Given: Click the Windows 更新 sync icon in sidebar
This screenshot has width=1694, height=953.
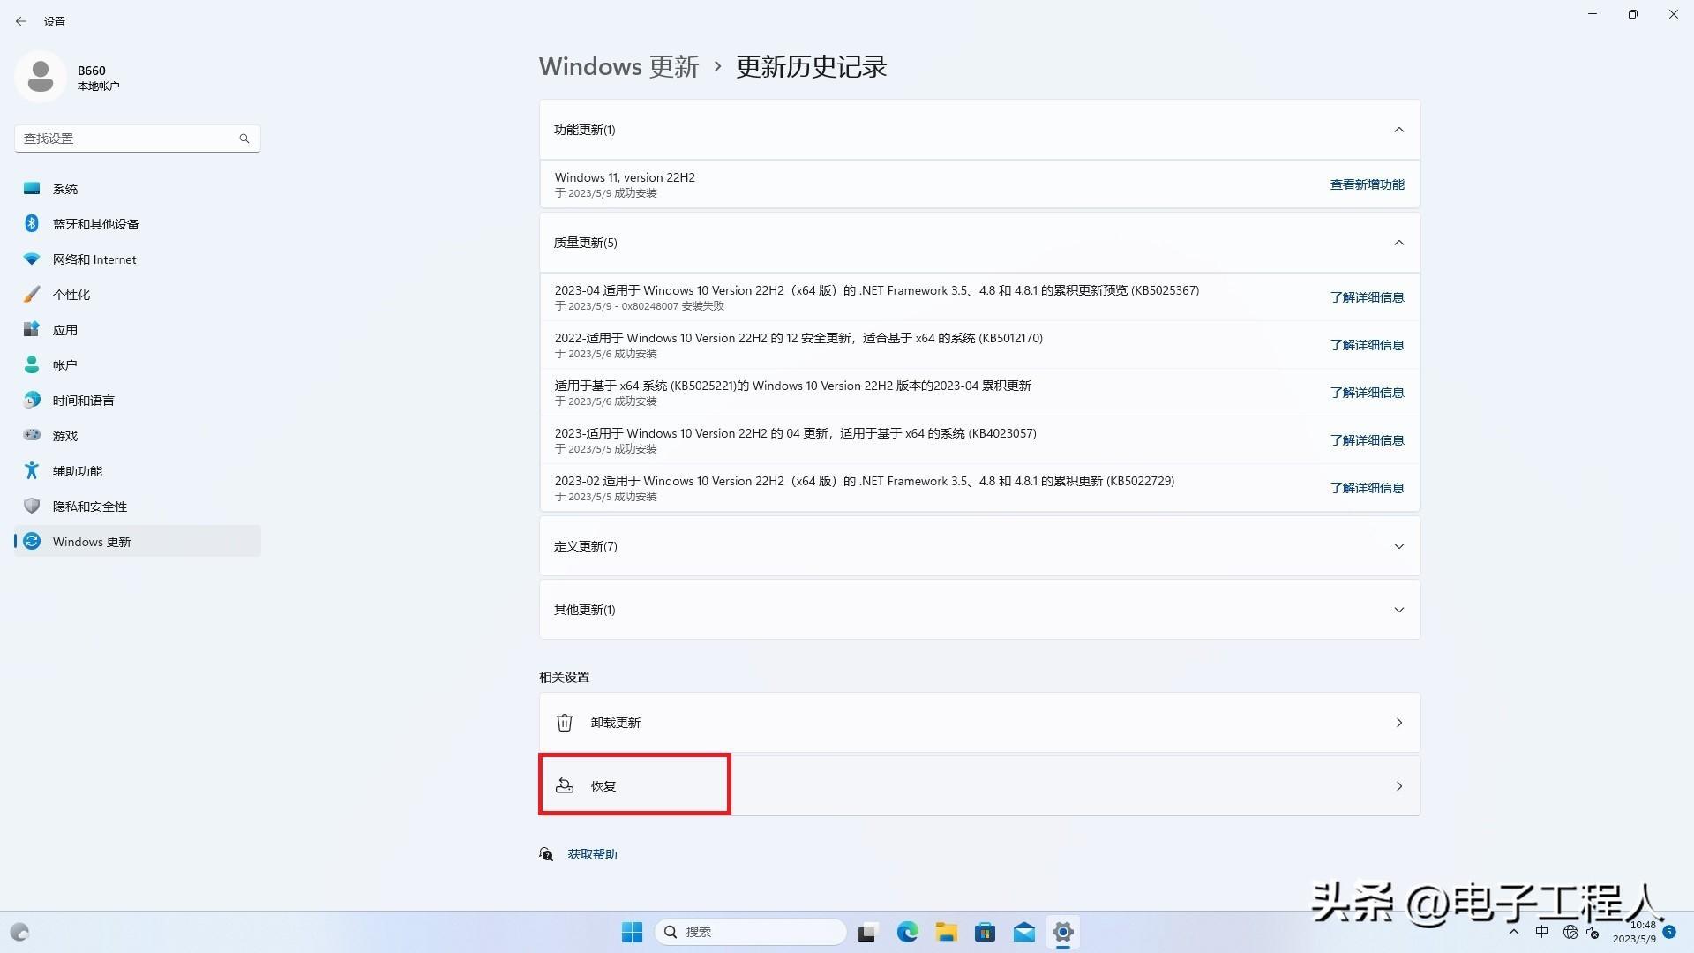Looking at the screenshot, I should [32, 541].
